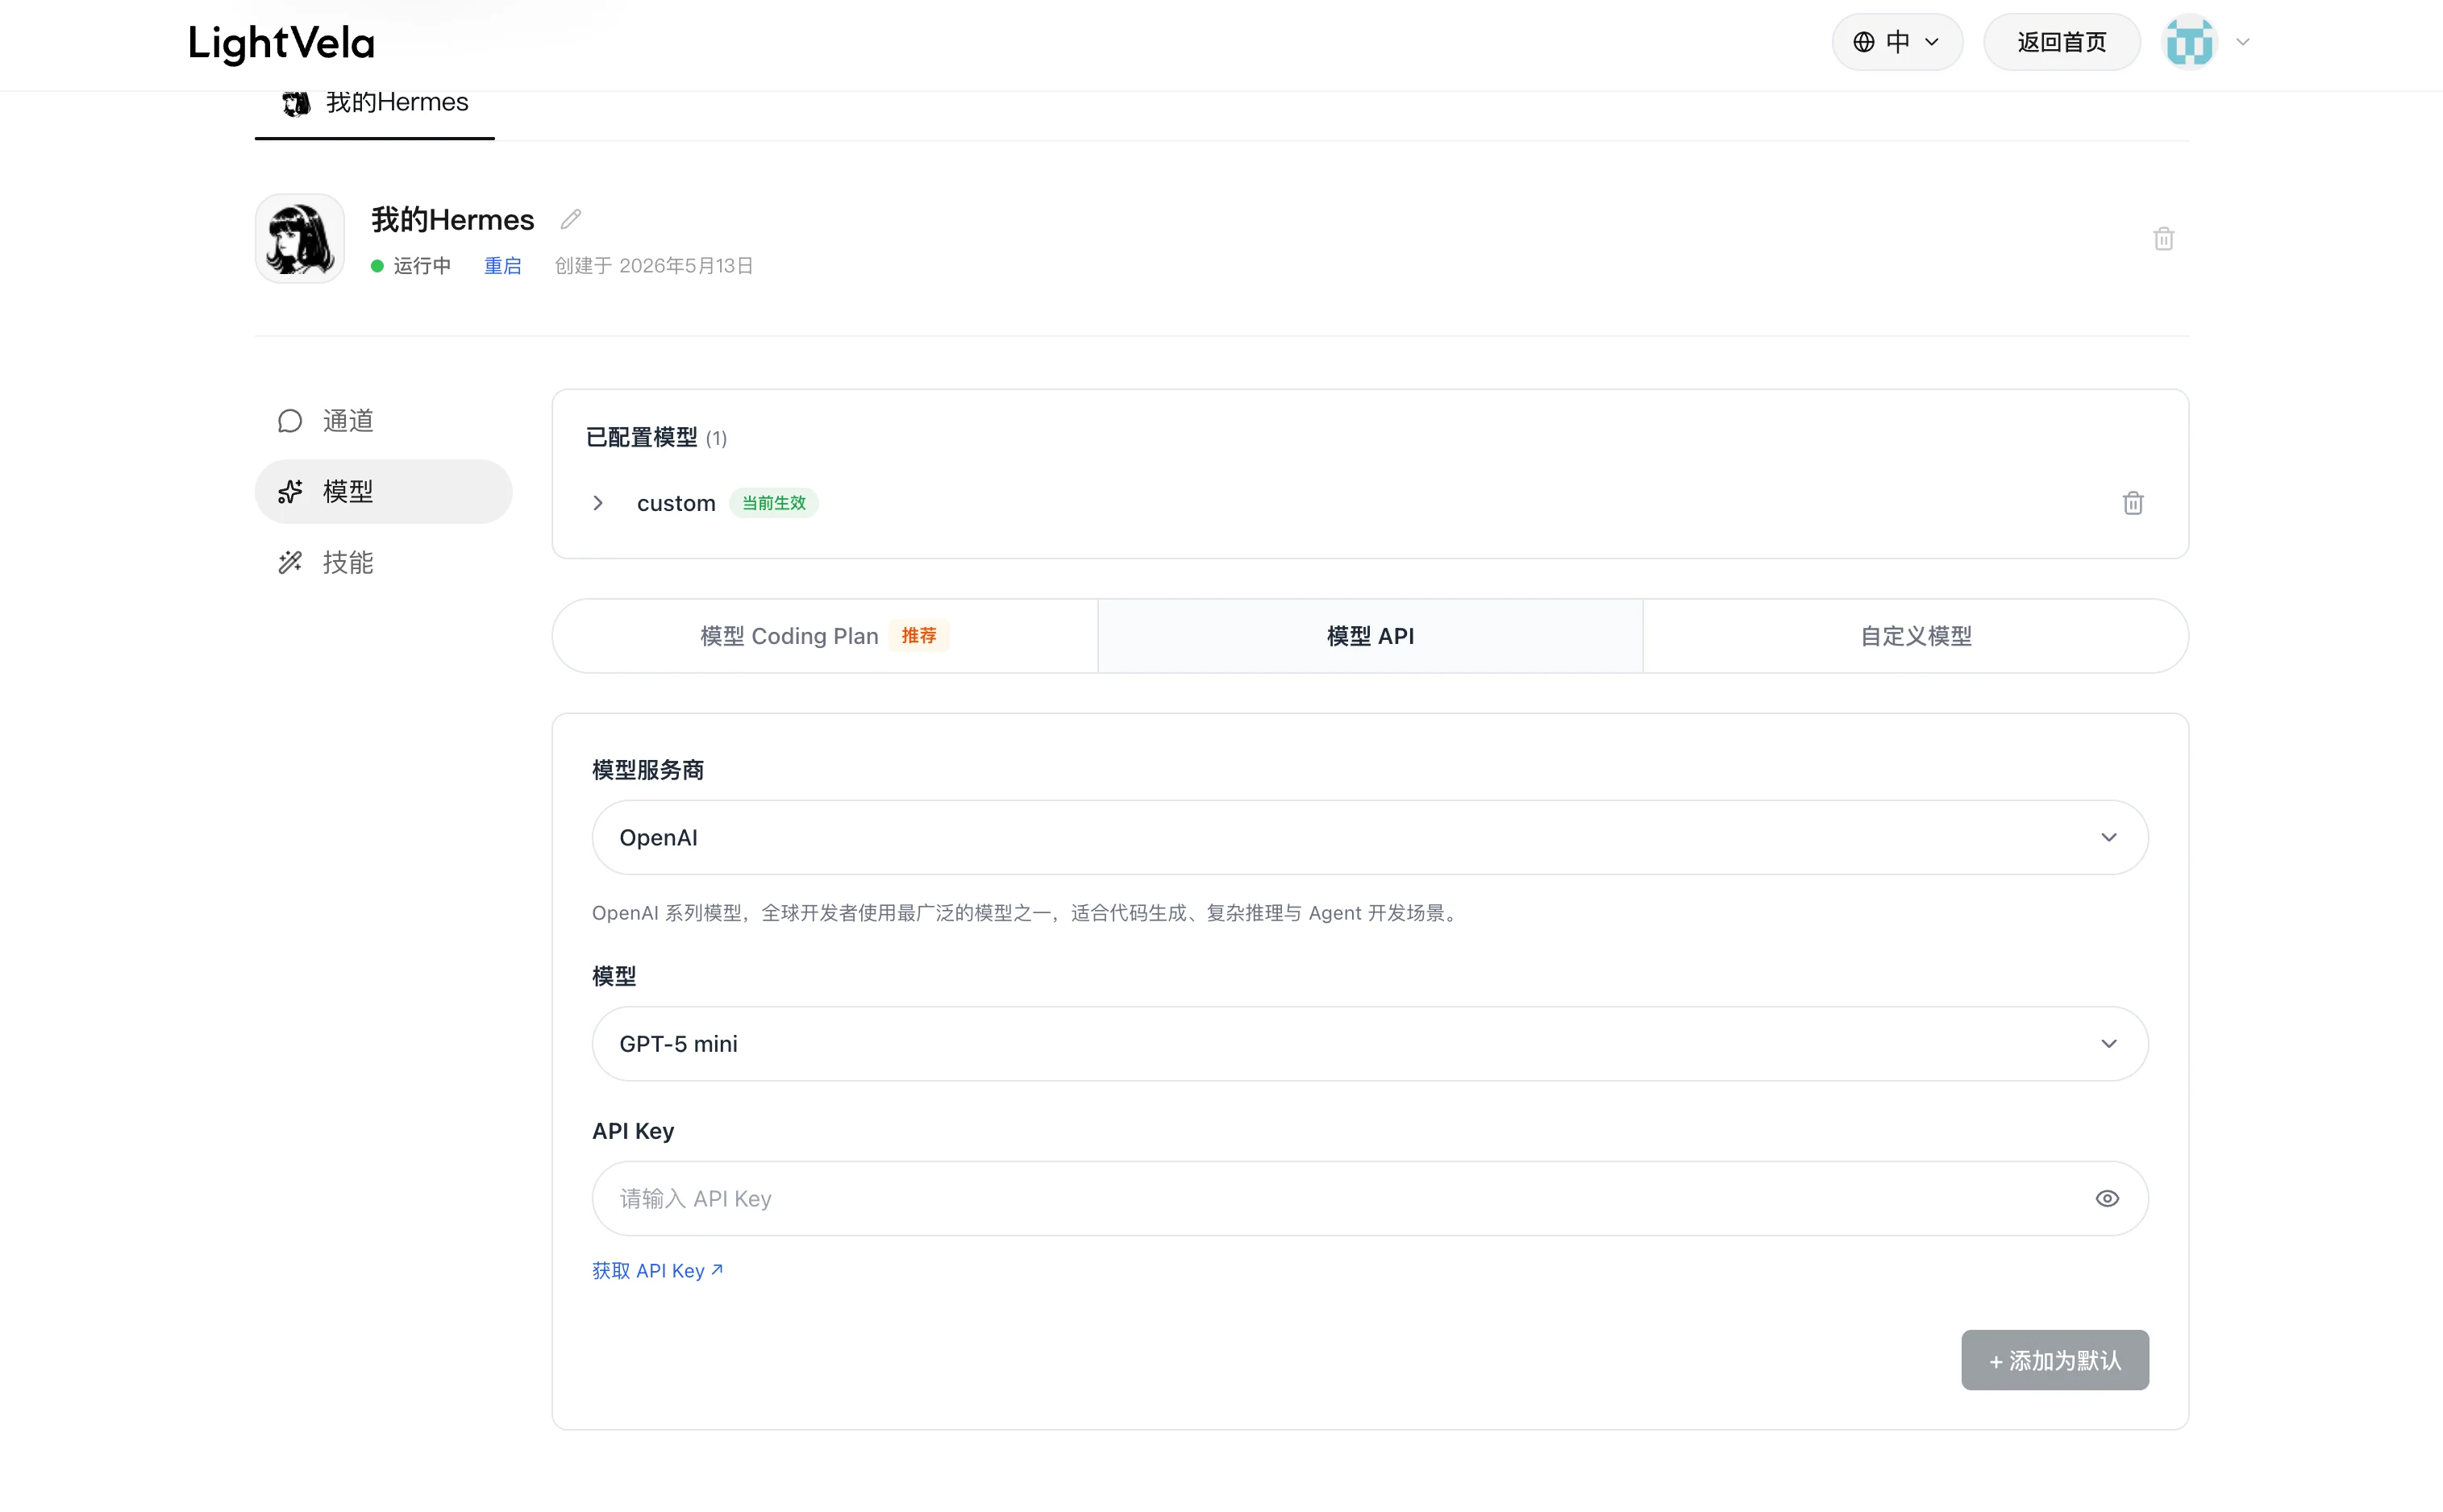Screen dimensions: 2443x1512
Task: Open the 获取 API Key link
Action: pyautogui.click(x=657, y=1271)
